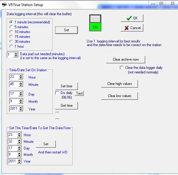
Task: Select the 5 minutes logging interval
Action: tap(11, 27)
